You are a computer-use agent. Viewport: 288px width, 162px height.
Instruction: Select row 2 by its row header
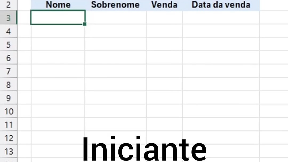pyautogui.click(x=9, y=5)
